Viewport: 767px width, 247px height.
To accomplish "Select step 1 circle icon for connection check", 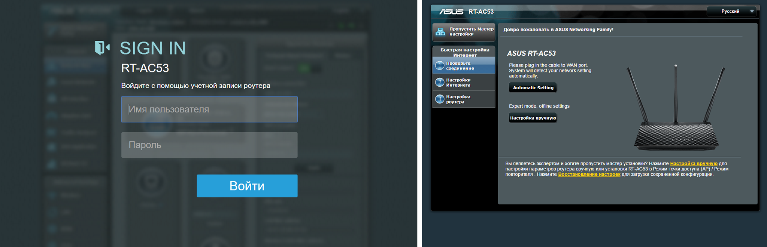I will [440, 66].
